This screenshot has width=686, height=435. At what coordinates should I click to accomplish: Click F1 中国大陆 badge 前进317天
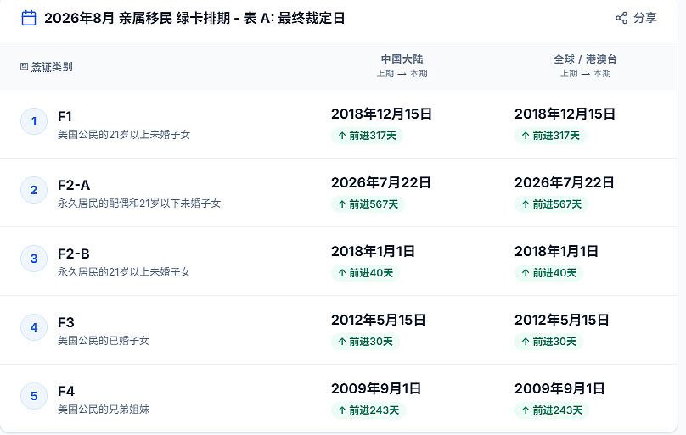[x=367, y=136]
